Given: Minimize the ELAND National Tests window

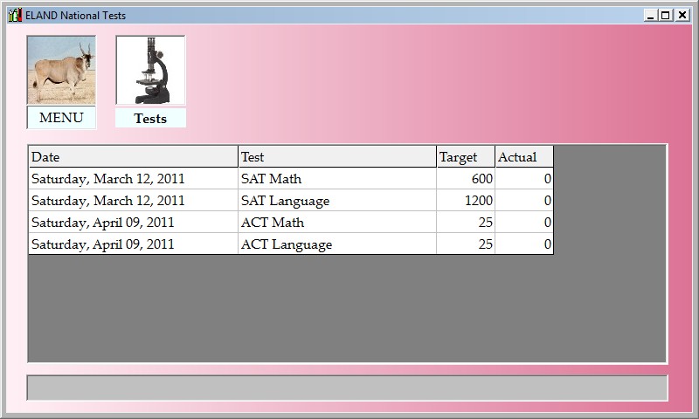Looking at the screenshot, I should click(x=650, y=15).
